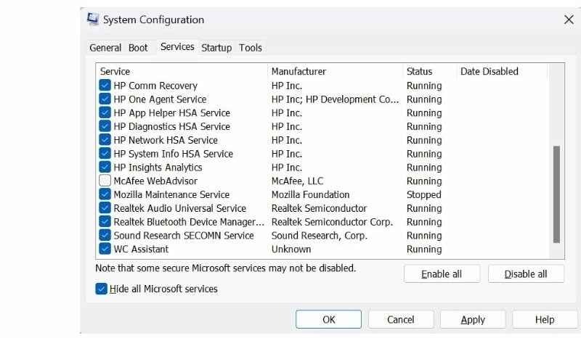Click the Apply button

473,319
